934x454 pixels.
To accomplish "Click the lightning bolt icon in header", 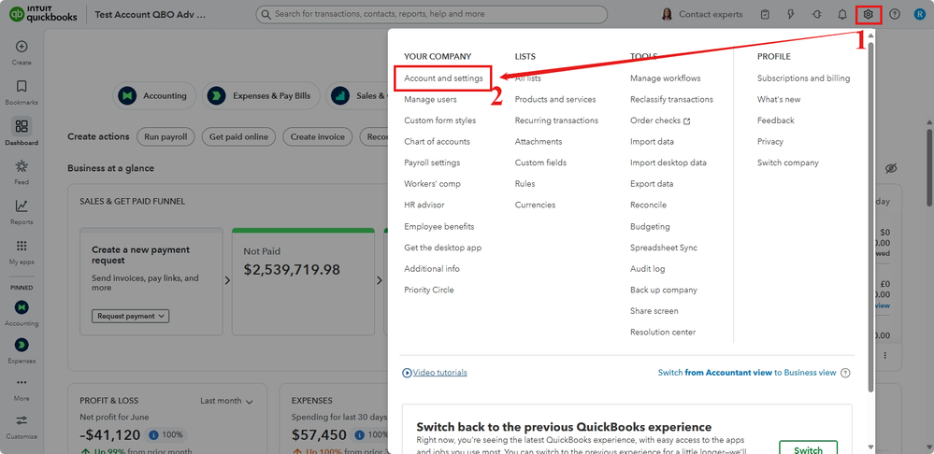I will (791, 14).
